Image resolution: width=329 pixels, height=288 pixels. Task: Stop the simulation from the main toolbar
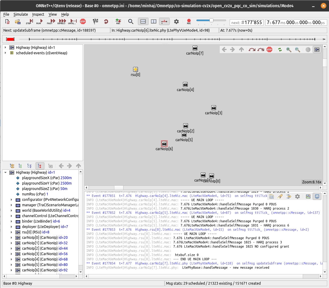pos(83,21)
